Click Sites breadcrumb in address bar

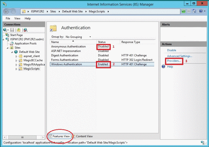(53, 11)
